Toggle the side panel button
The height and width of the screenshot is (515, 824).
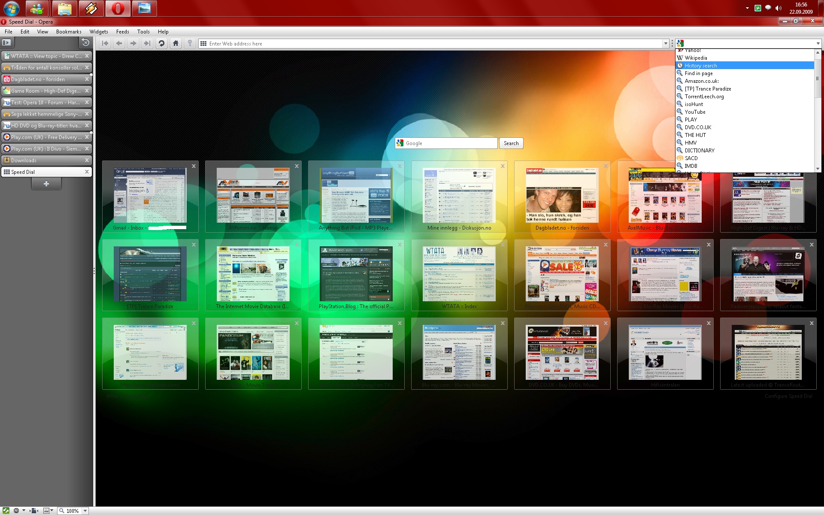coord(6,42)
